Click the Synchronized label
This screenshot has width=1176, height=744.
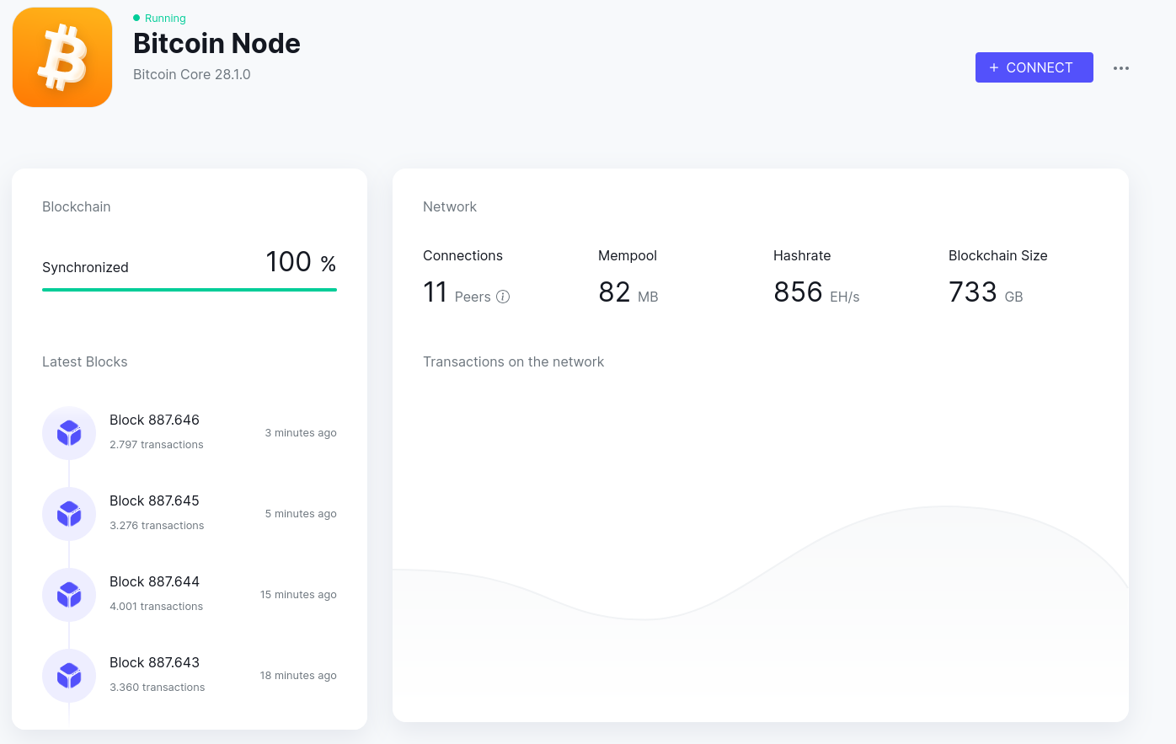(x=85, y=267)
